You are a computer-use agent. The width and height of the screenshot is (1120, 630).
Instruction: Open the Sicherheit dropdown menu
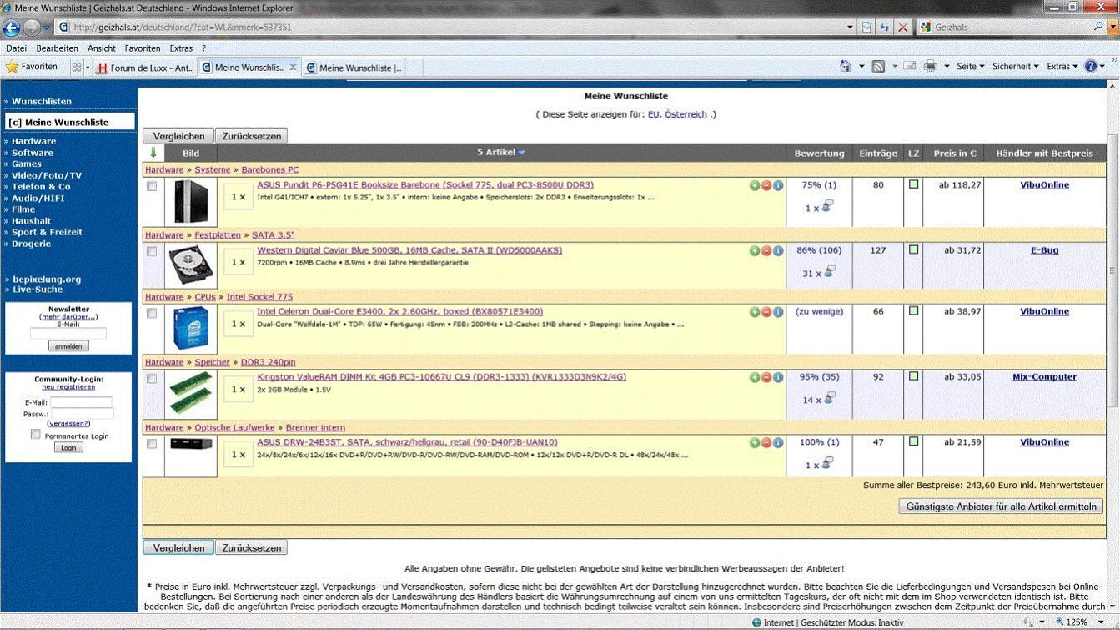[x=1016, y=67]
